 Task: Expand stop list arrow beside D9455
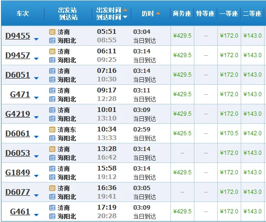click(x=36, y=39)
